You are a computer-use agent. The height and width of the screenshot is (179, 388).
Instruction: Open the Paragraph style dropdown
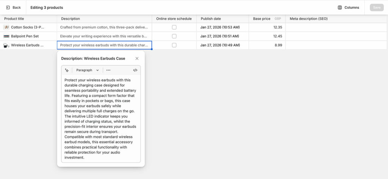[x=88, y=70]
